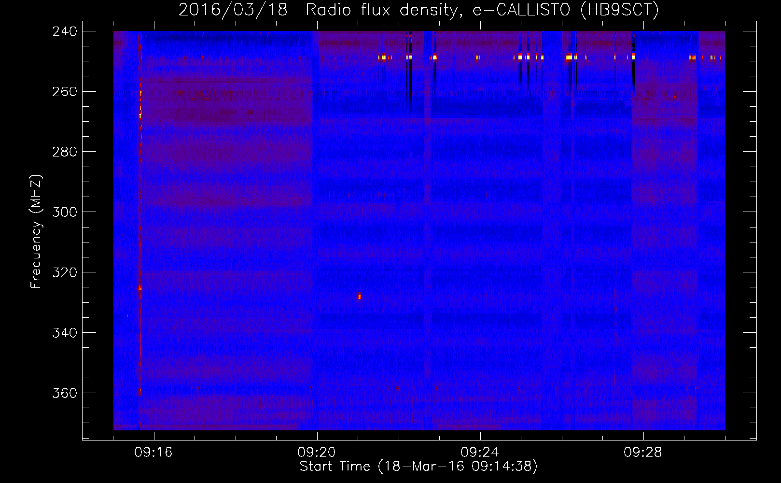
Task: Click the plot title "Radio flux density, e-CALLISTO (HB9SCT)"
Action: pyautogui.click(x=482, y=10)
